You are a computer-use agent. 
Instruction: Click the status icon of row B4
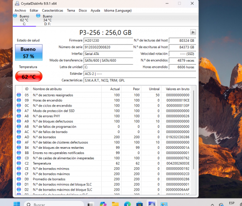pos(19,147)
